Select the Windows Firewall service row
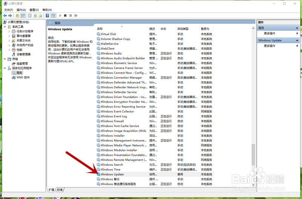Image resolution: width=302 pixels, height=199 pixels. (x=155, y=121)
